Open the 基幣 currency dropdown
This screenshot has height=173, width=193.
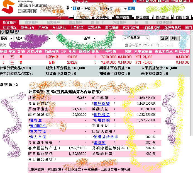90,38
